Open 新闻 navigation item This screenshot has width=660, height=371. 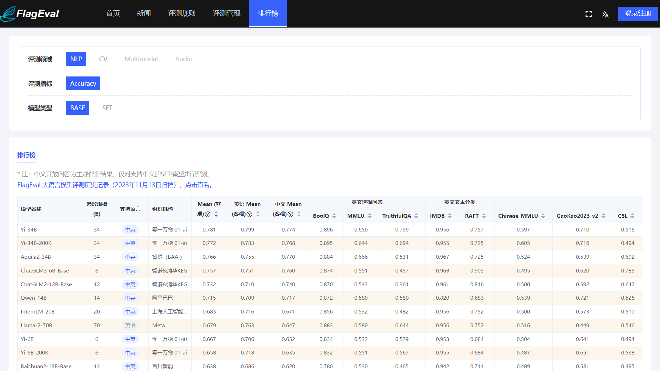coord(144,13)
